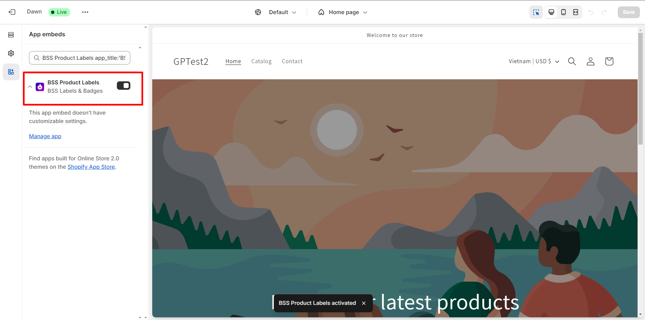
Task: Switch to desktop preview icon
Action: tap(551, 12)
